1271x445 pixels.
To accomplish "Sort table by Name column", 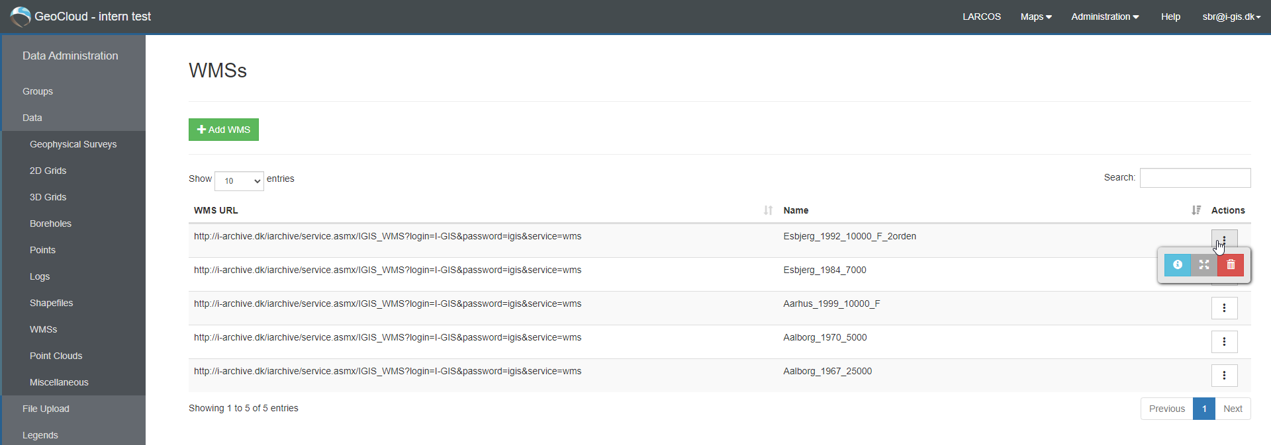I will [x=992, y=210].
